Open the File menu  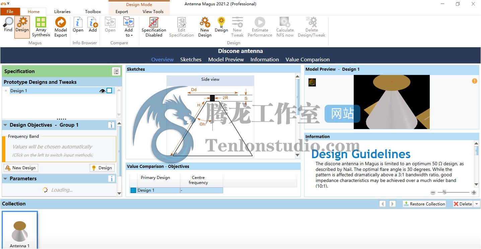[10, 11]
